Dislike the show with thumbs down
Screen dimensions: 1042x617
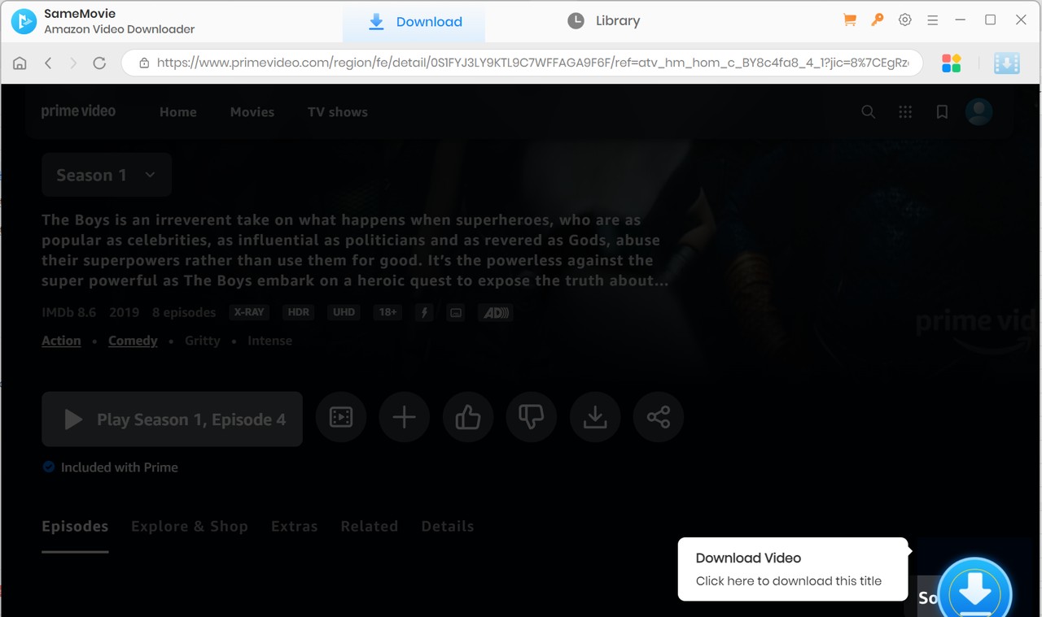point(531,418)
